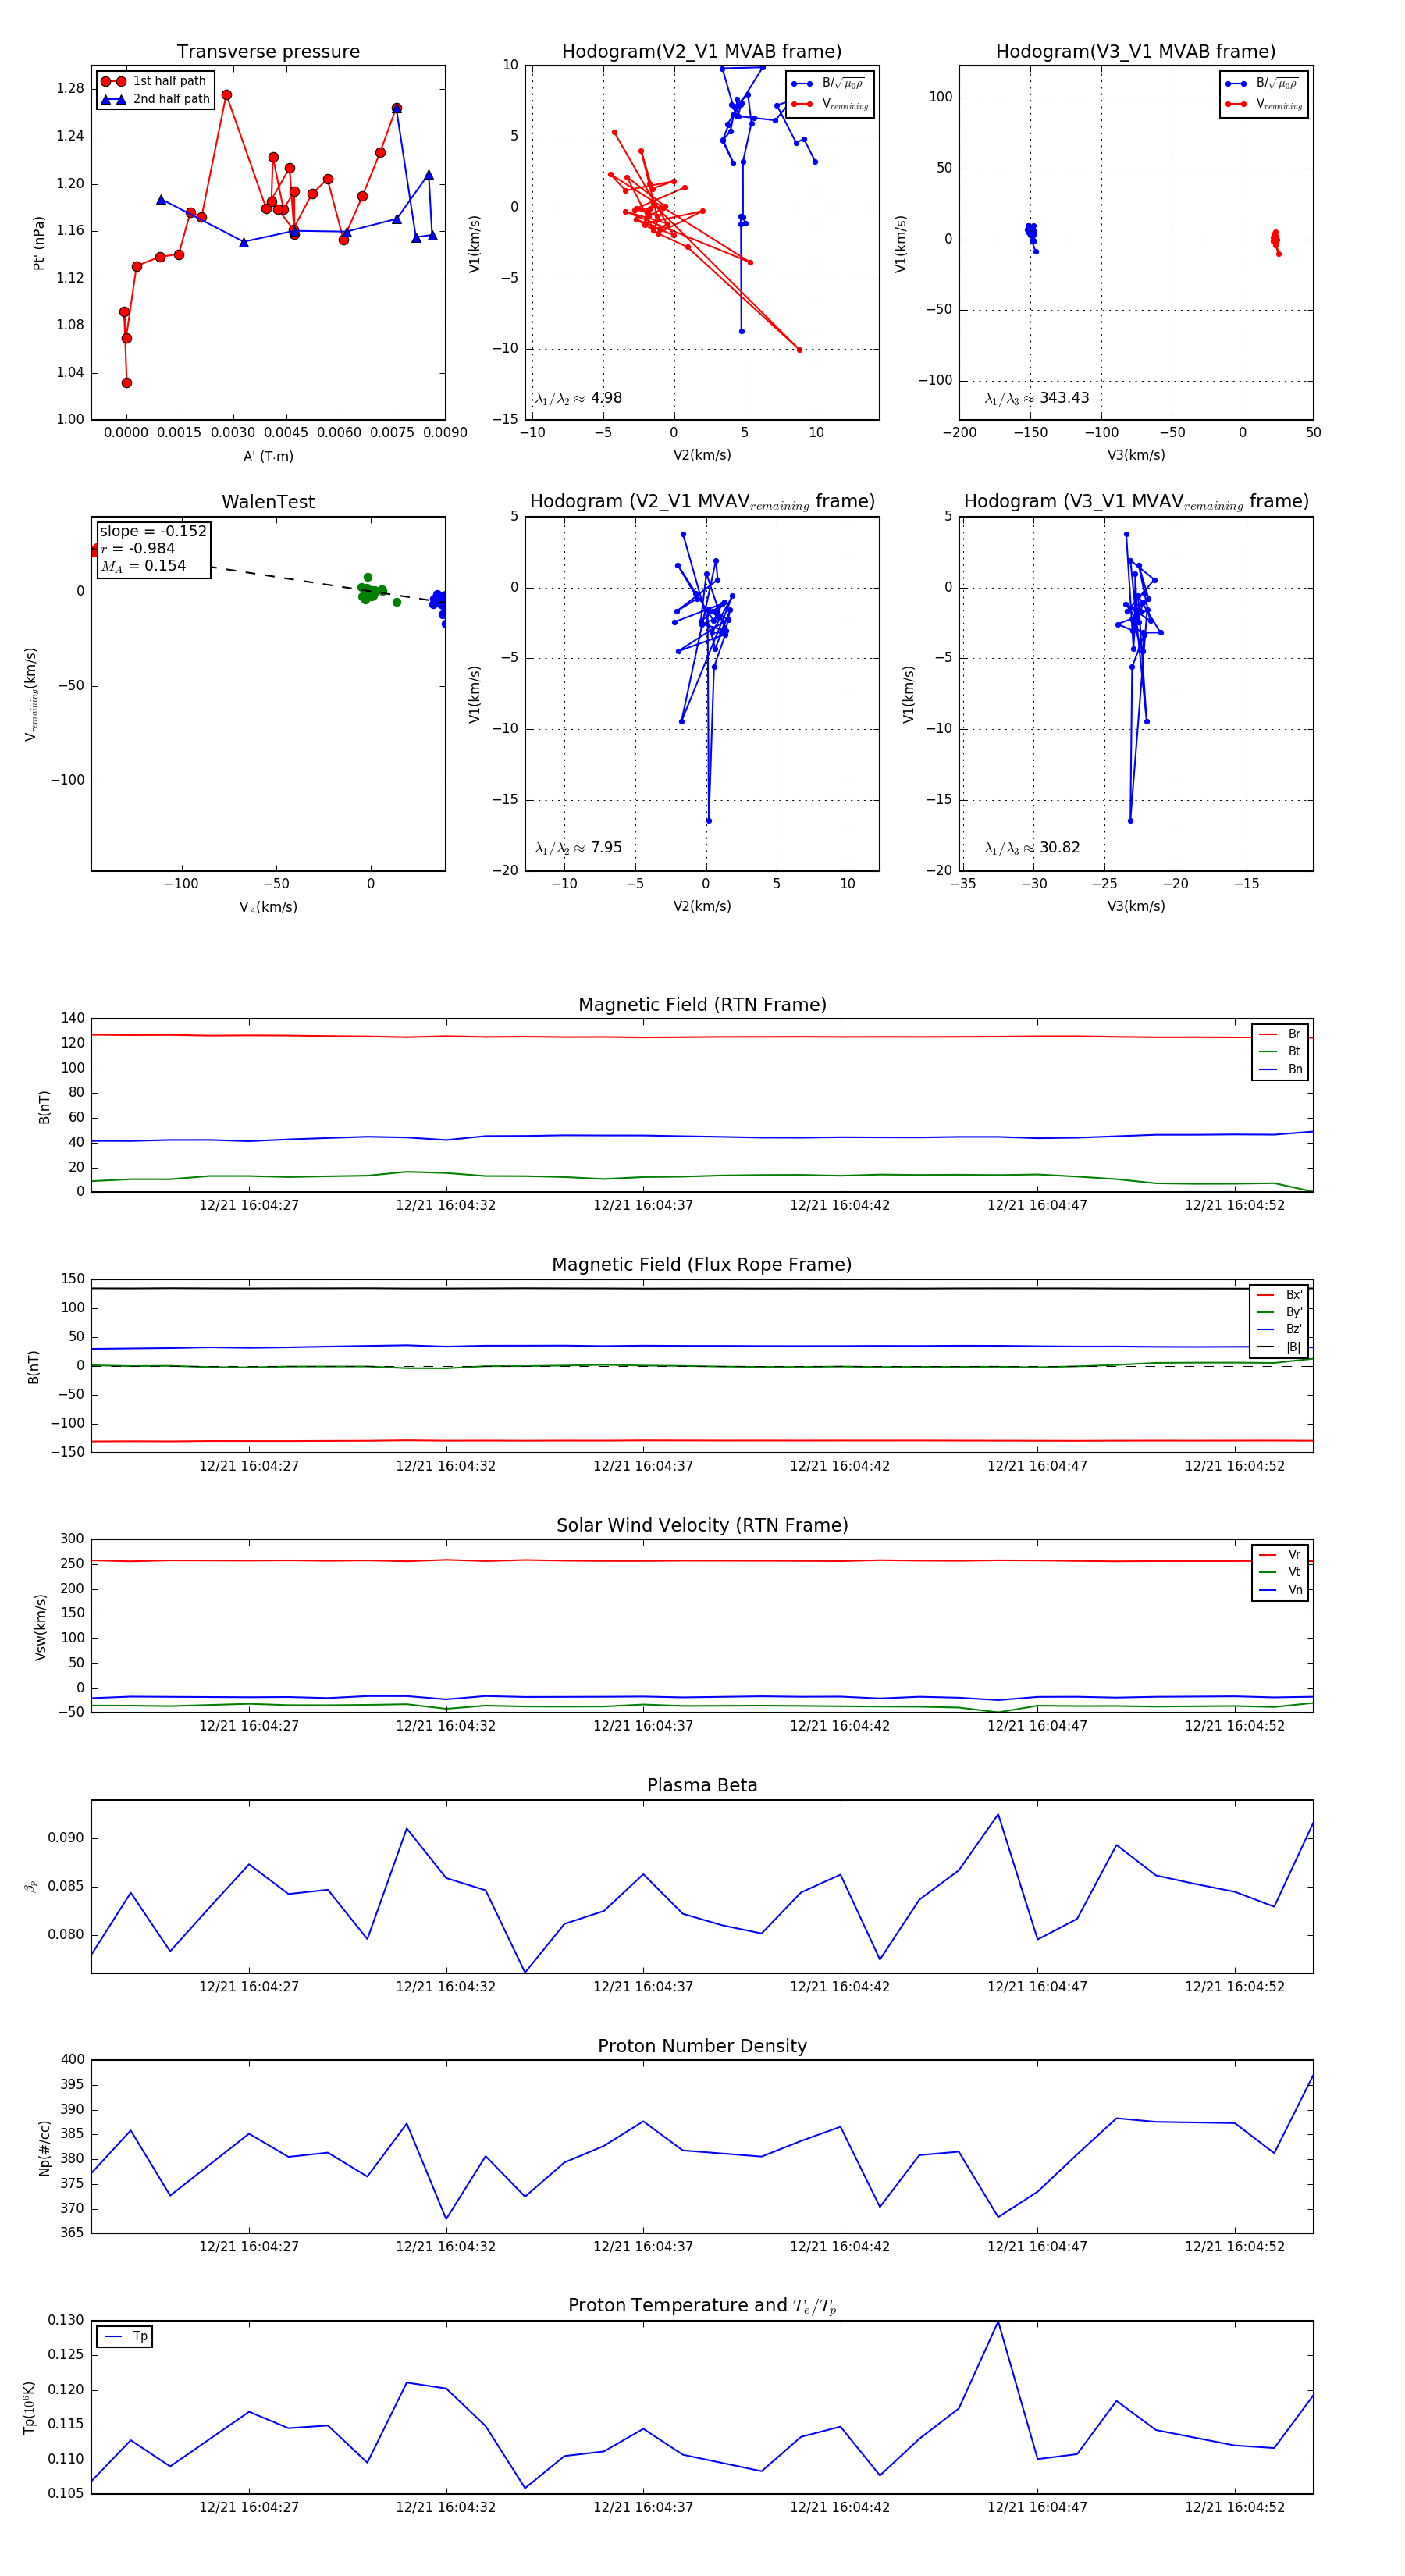Select the |B| legend entry in Flux Rope plot
1405x2576 pixels.
(1278, 1347)
